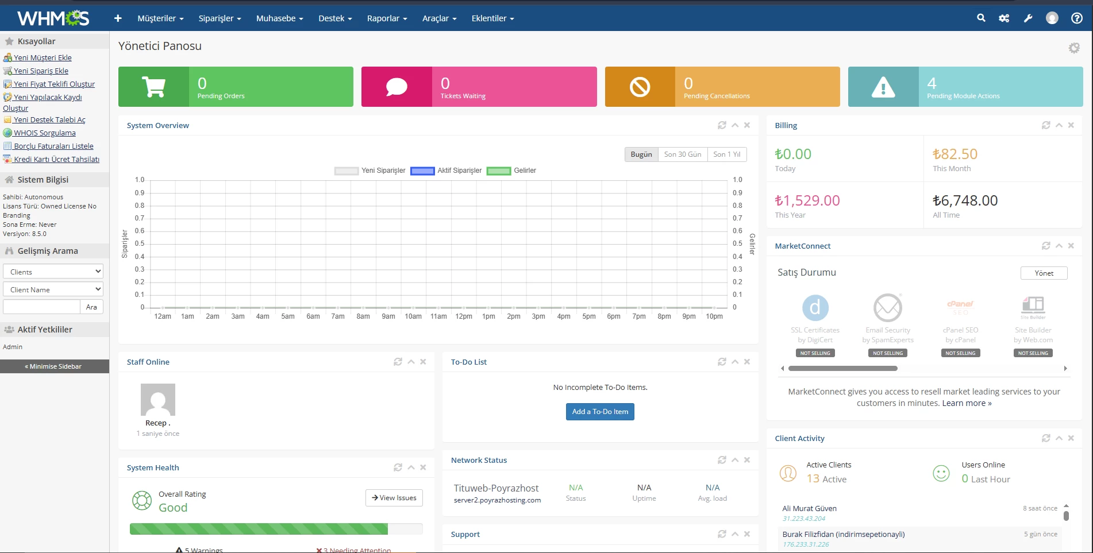Open the wrench setup icon

1028,18
